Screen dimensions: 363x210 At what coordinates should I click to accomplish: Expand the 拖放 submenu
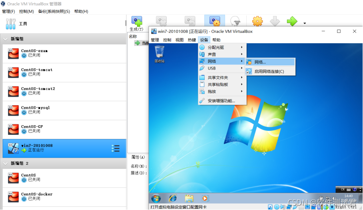pyautogui.click(x=222, y=91)
